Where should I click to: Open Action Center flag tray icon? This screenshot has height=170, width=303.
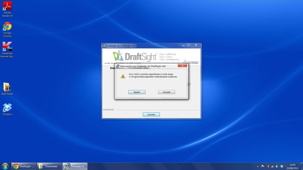(263, 166)
